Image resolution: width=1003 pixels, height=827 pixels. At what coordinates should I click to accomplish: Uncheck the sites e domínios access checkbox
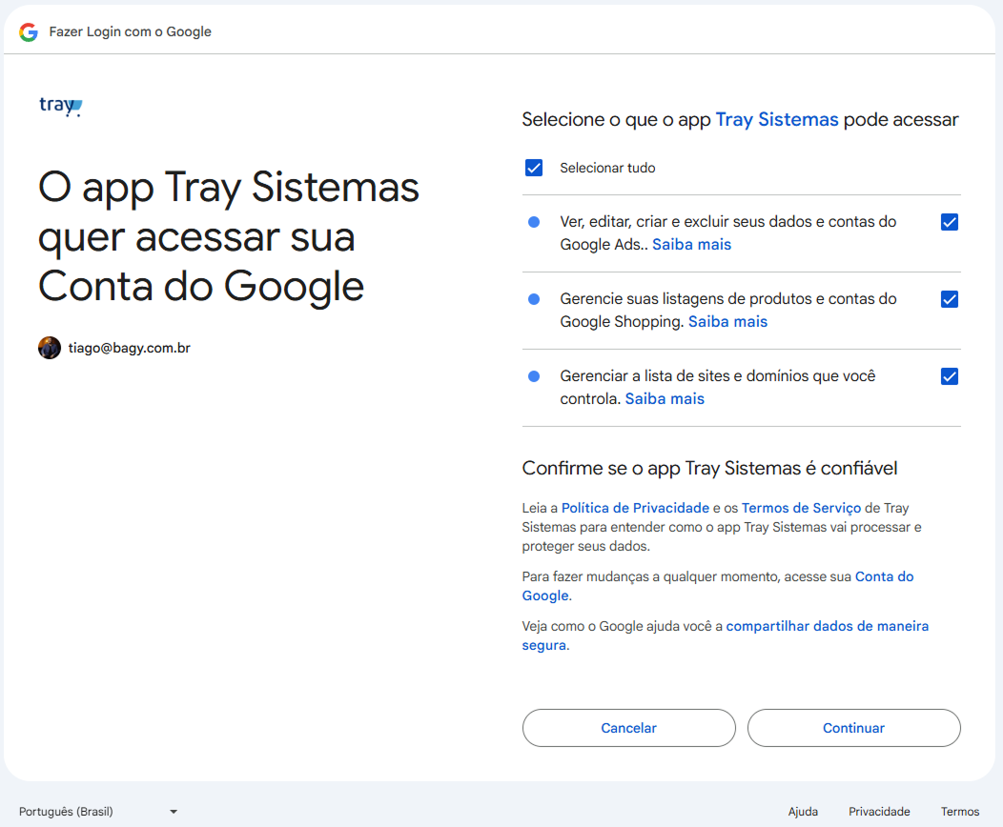click(x=950, y=376)
